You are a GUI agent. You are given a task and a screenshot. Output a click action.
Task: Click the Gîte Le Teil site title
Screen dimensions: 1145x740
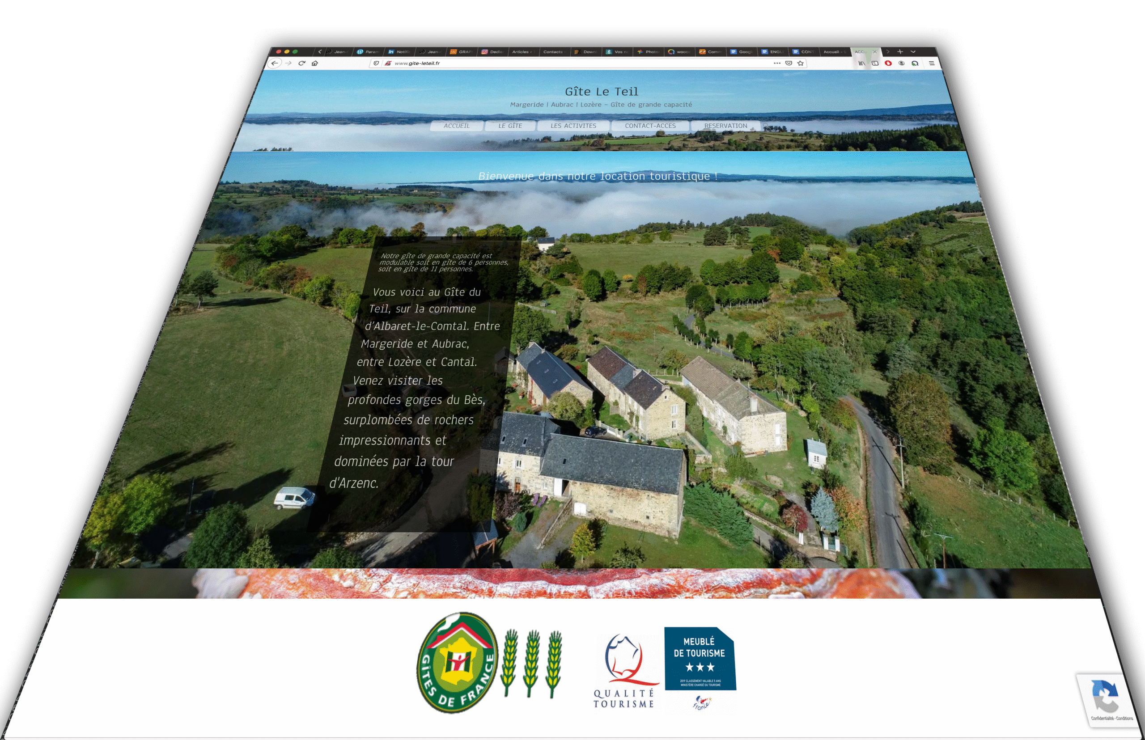[x=601, y=91]
